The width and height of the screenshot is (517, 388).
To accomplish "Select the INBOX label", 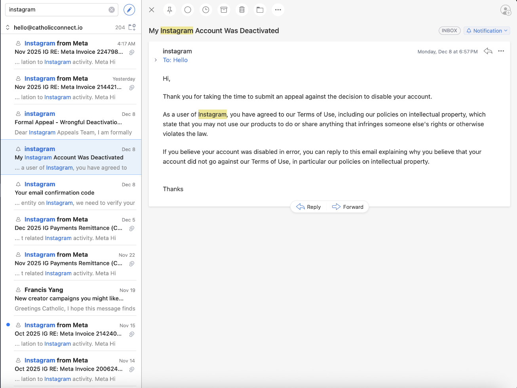I will point(449,30).
